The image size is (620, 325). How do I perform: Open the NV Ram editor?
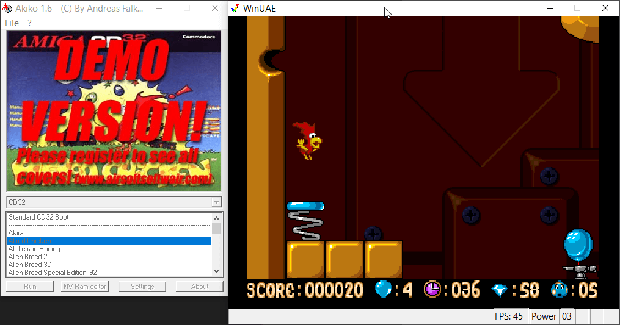[x=85, y=287]
